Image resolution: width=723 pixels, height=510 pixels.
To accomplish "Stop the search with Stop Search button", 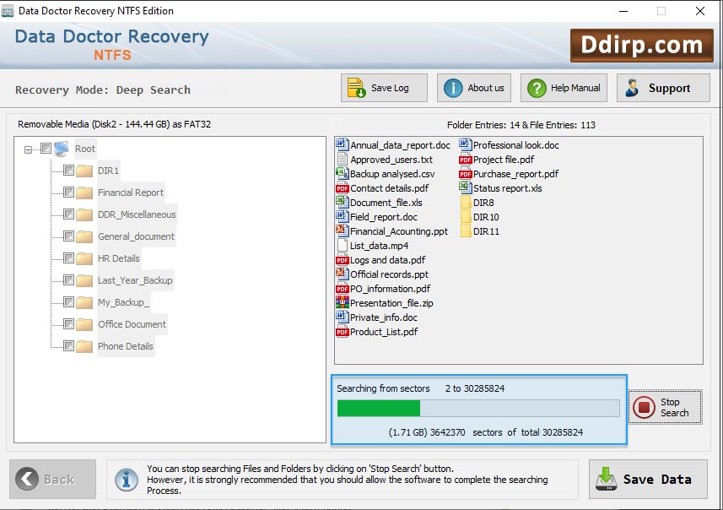I will pos(665,407).
